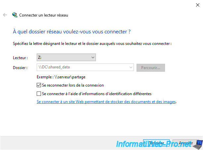Enable 'Se reconnecter lors de la connexion' checkbox
The height and width of the screenshot is (150, 203).
(x=39, y=85)
